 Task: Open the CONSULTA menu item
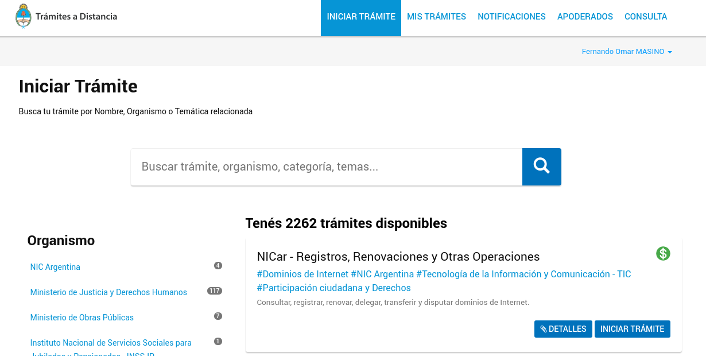pyautogui.click(x=645, y=17)
